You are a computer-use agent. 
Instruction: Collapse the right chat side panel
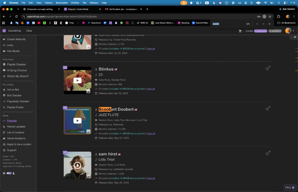click(292, 37)
